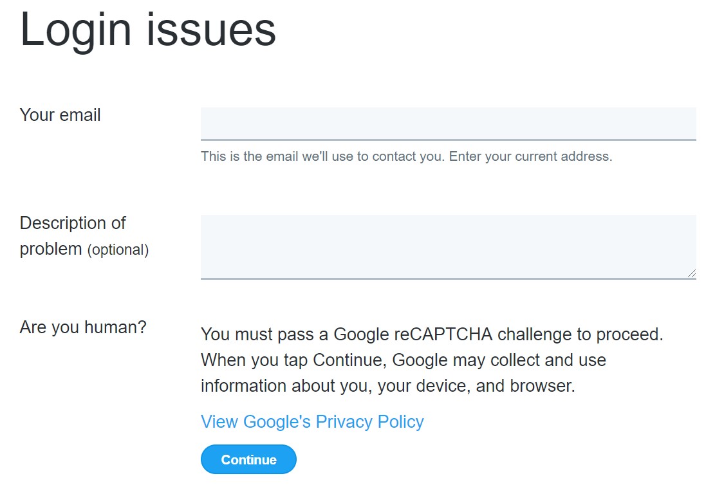This screenshot has height=485, width=724.
Task: Click the blue Continue button
Action: click(248, 460)
